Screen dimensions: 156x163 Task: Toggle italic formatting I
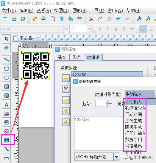pos(108,29)
